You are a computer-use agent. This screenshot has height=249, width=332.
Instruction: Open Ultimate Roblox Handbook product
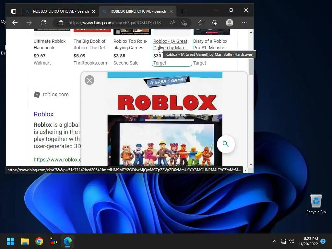[x=50, y=44]
